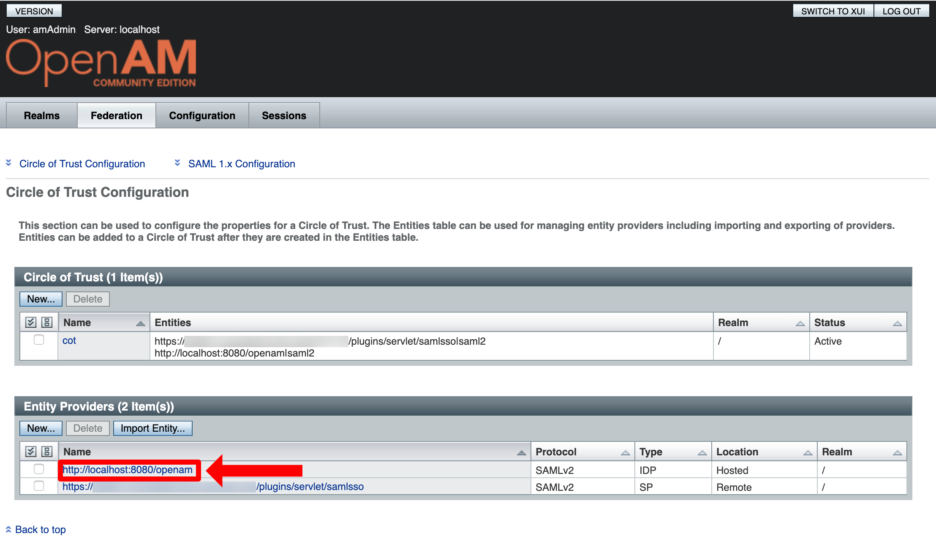Sort Entity Providers by Protocol arrow
Viewport: 936px width, 547px height.
point(626,453)
